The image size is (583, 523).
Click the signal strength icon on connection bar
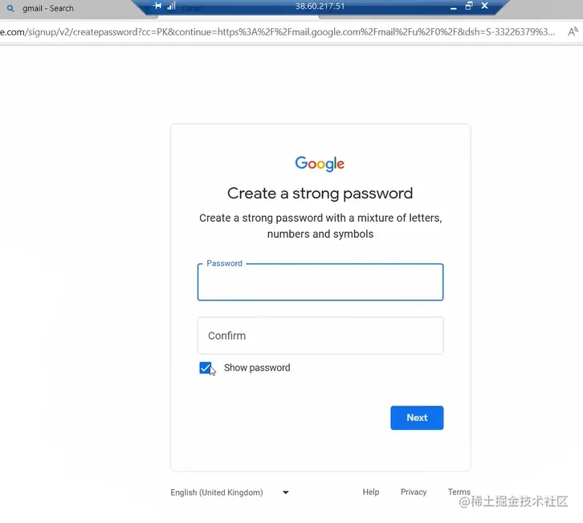click(x=171, y=6)
